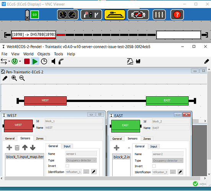Open the View menu
Image resolution: width=211 pixels, height=191 pixels.
[x=15, y=54]
